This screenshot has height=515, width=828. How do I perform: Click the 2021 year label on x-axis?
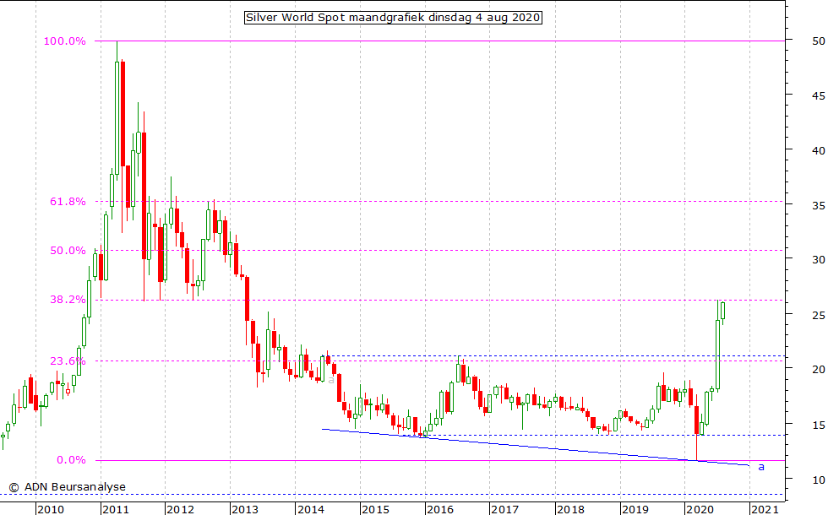pyautogui.click(x=765, y=509)
